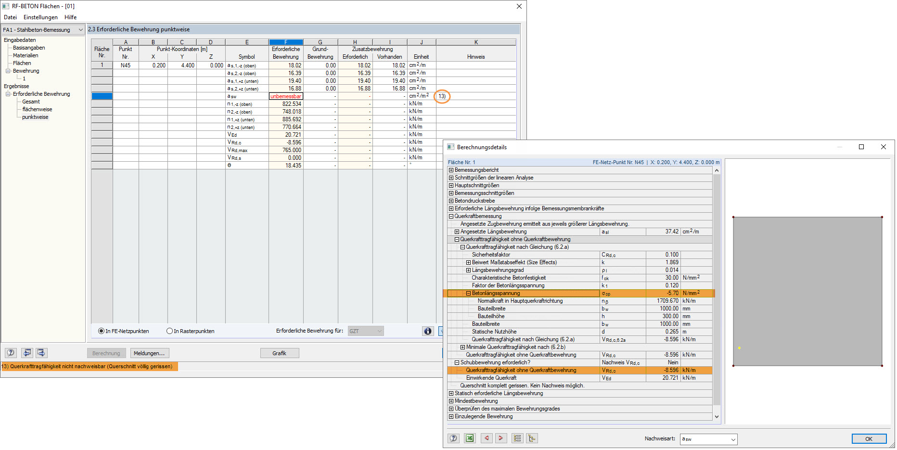The height and width of the screenshot is (450, 897).
Task: Expand the Betondruckstrebe node
Action: pyautogui.click(x=451, y=201)
